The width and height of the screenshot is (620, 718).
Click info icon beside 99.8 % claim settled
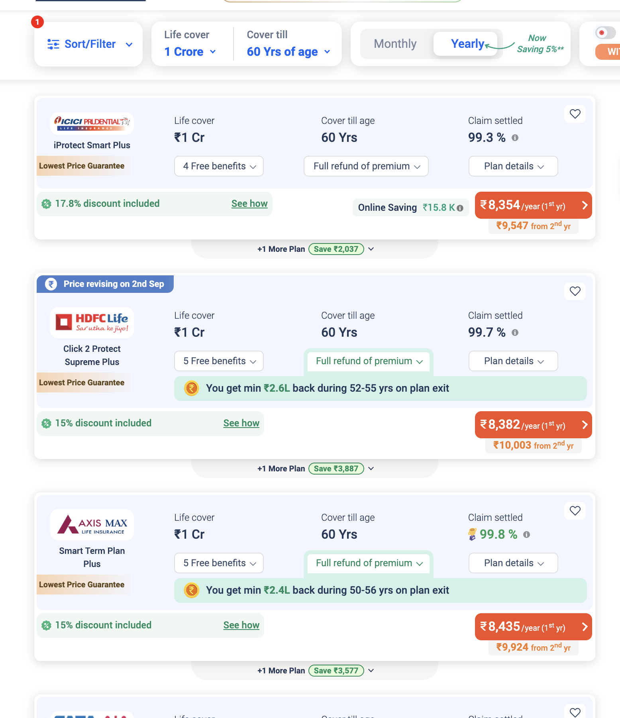click(x=526, y=535)
